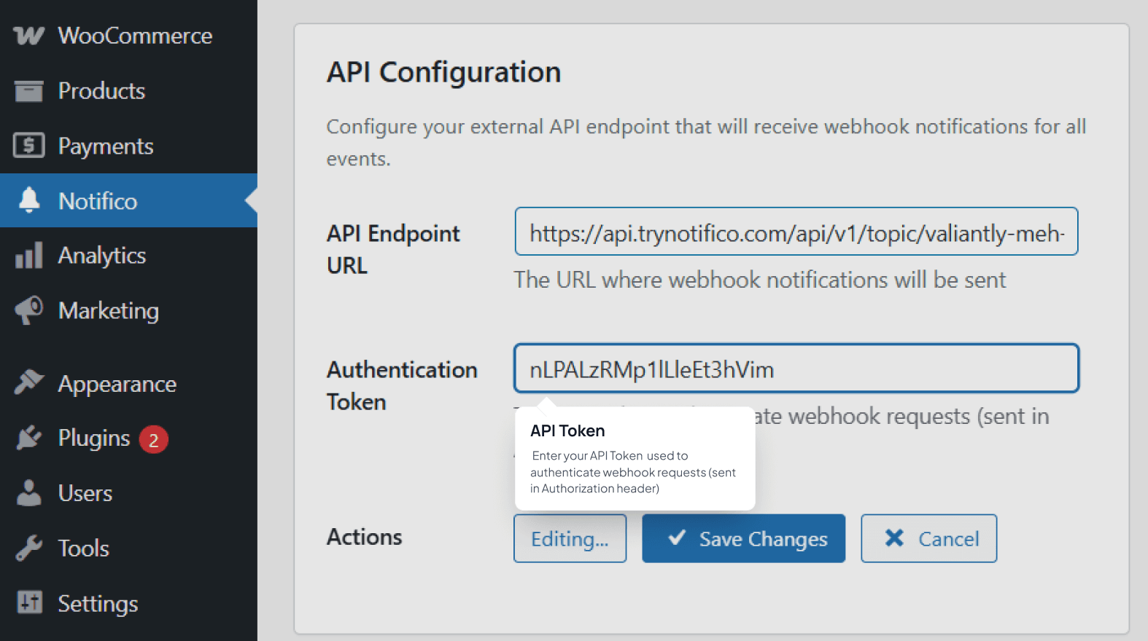The width and height of the screenshot is (1148, 641).
Task: Open the Appearance menu item
Action: pos(128,383)
